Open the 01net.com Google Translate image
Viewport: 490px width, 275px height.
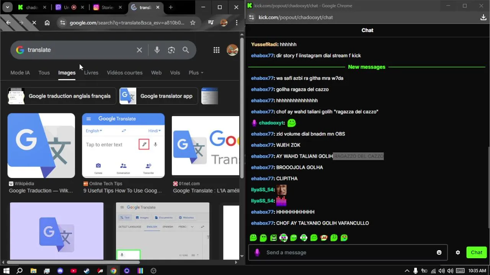[206, 146]
